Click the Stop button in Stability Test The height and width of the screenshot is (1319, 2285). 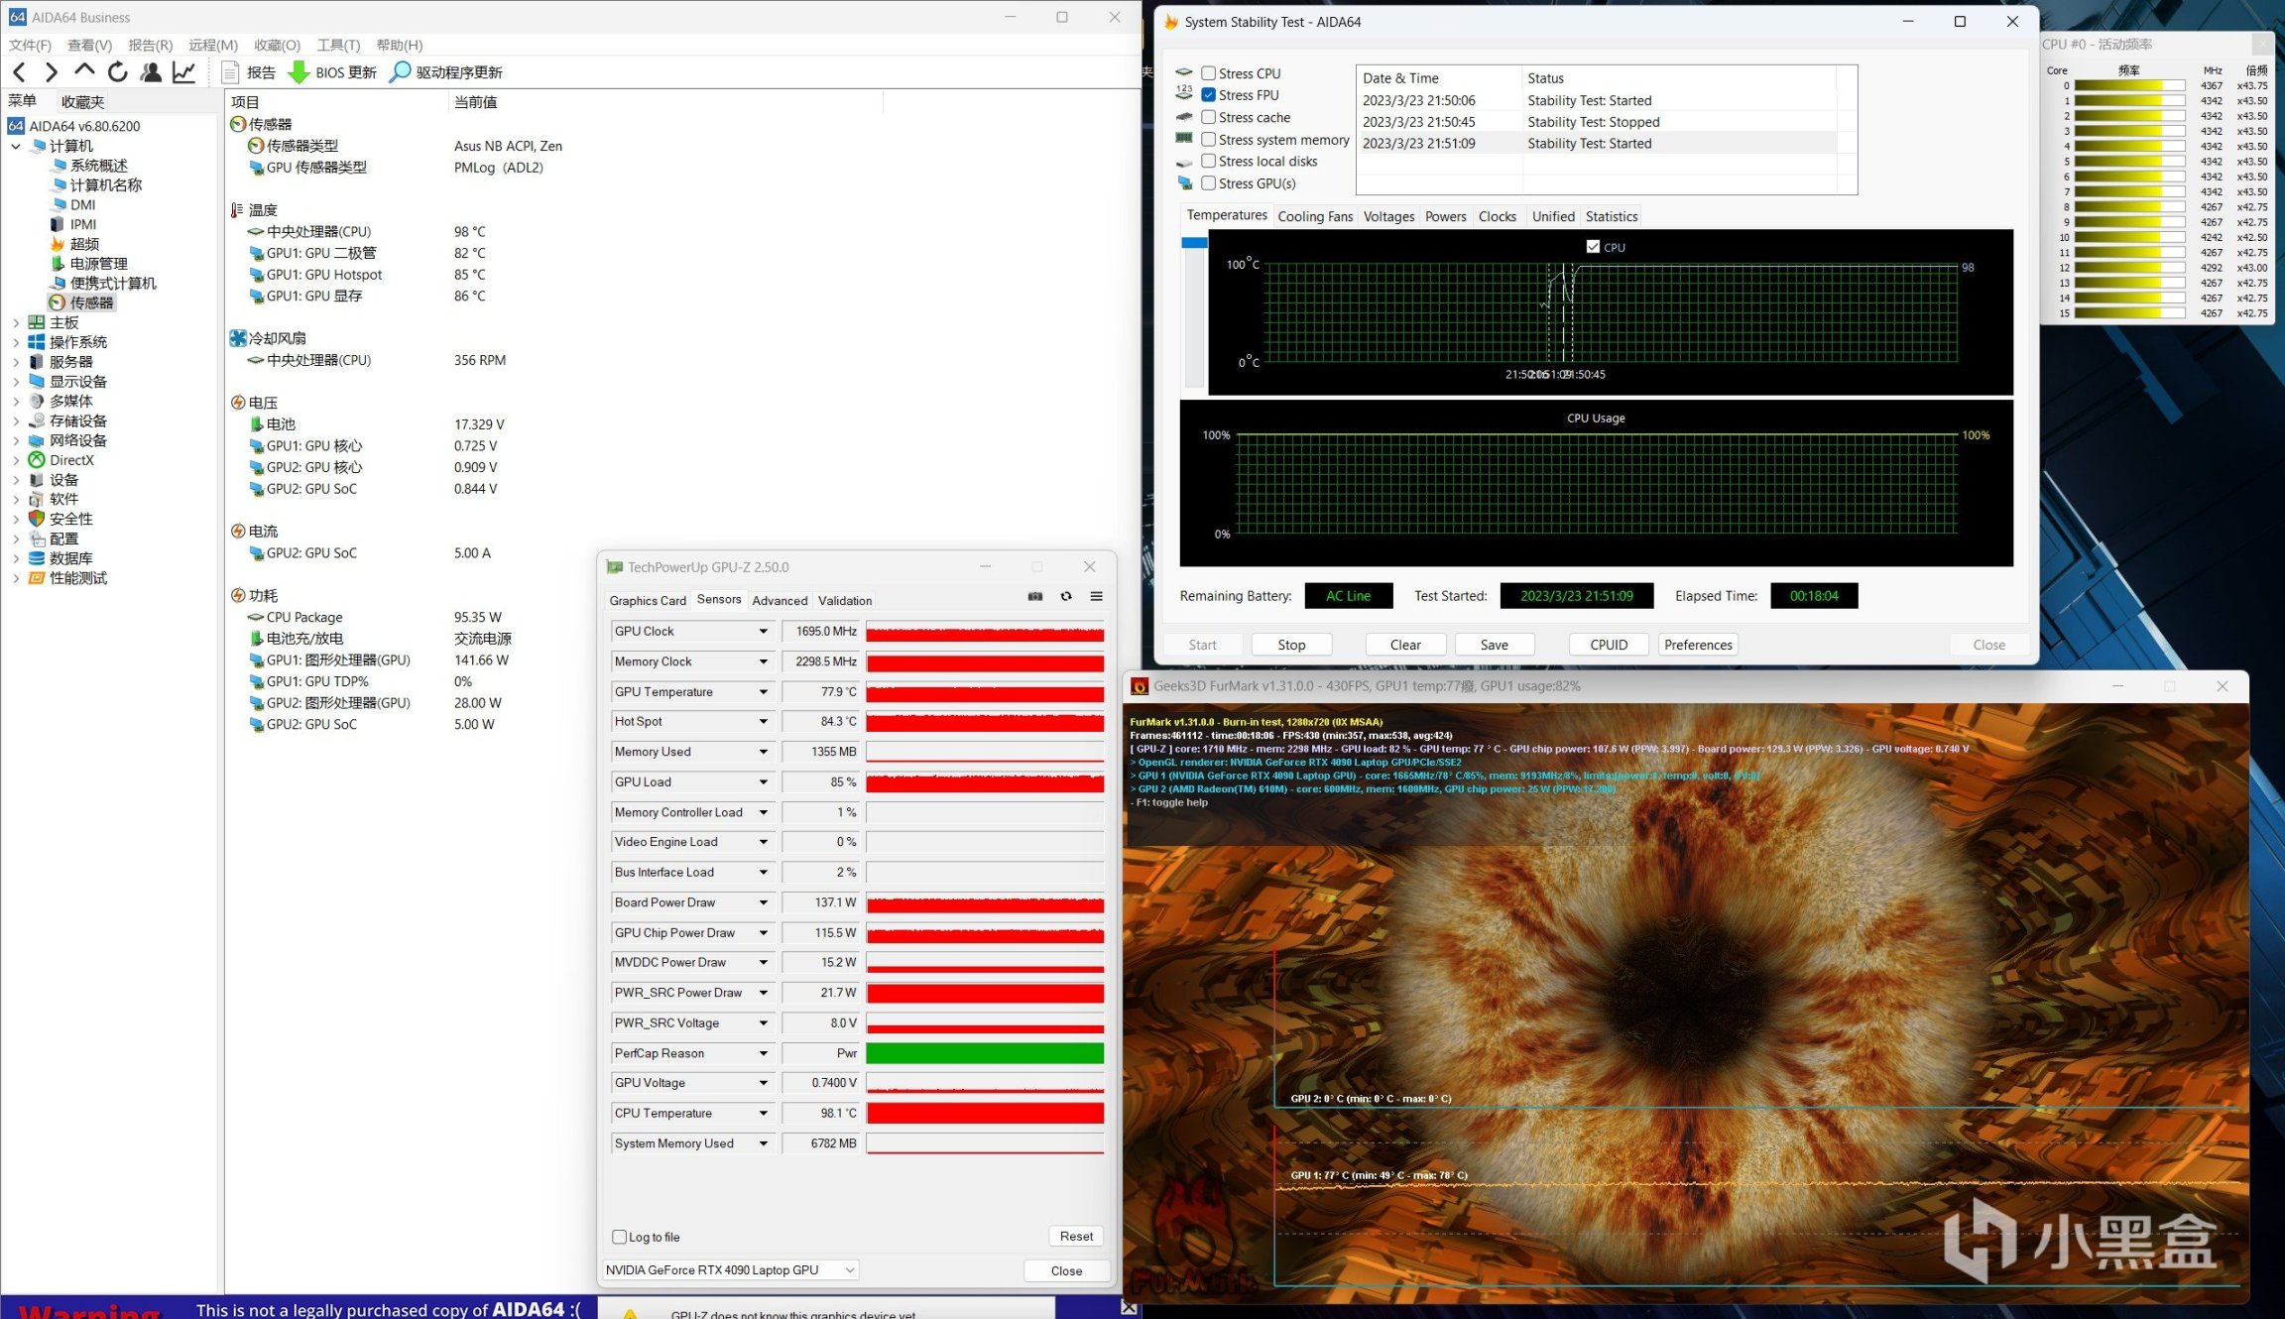tap(1290, 645)
